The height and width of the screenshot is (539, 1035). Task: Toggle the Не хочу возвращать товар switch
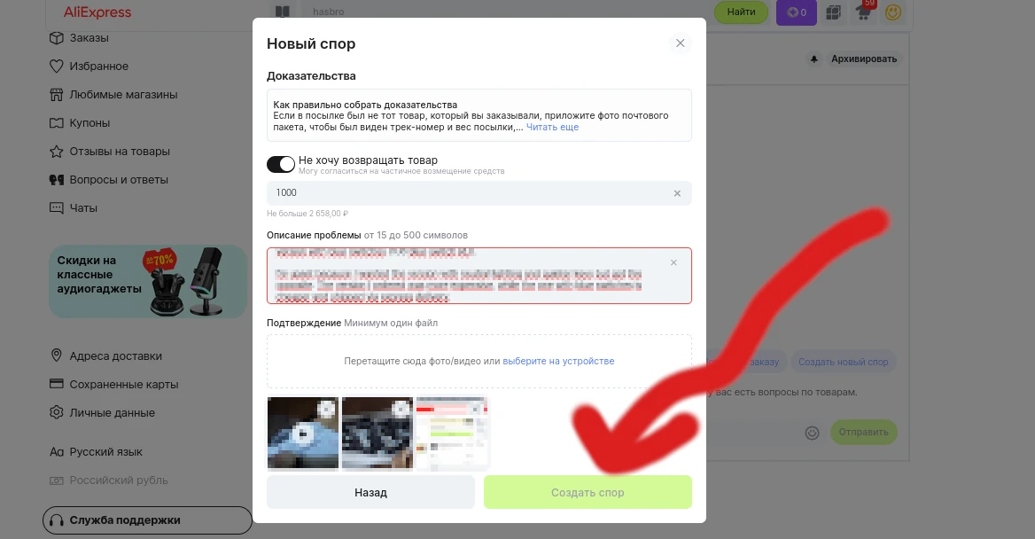(x=281, y=164)
